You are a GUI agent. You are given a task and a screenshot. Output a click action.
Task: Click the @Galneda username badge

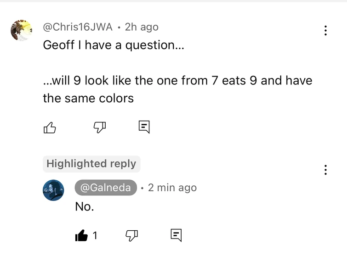click(x=106, y=188)
